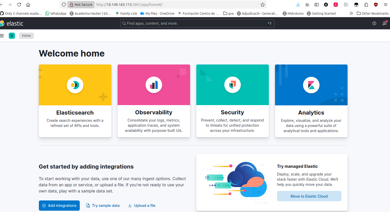Open the Observability solution title

154,112
